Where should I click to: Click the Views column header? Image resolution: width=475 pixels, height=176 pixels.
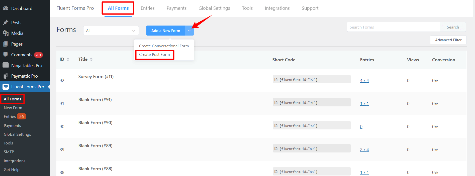coord(413,60)
